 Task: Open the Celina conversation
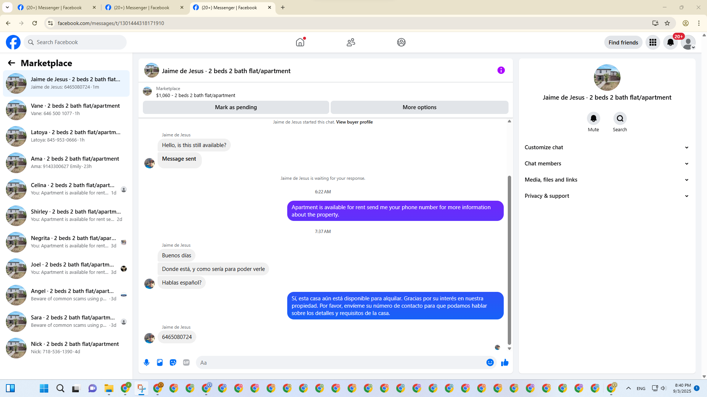(66, 189)
